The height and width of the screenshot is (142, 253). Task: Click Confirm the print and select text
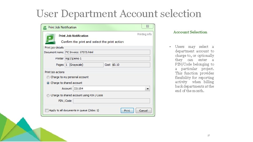(92, 42)
